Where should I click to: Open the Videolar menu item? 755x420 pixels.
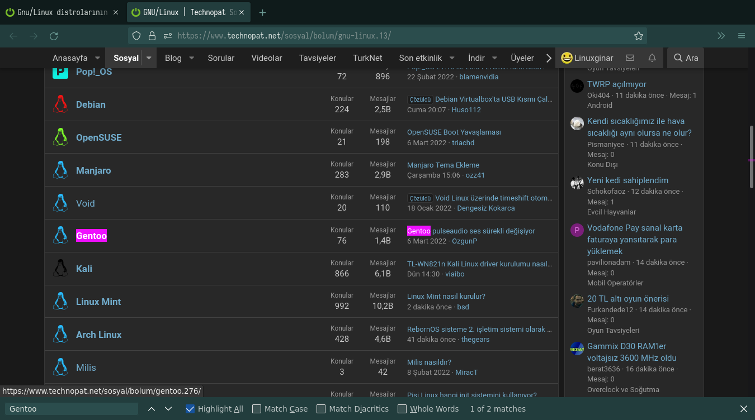tap(267, 58)
